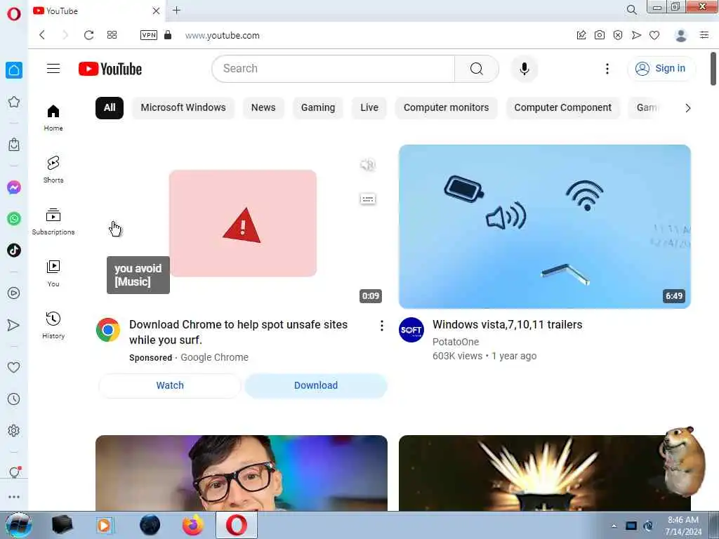This screenshot has height=539, width=719.
Task: Select the Computer monitors chip
Action: click(x=446, y=107)
